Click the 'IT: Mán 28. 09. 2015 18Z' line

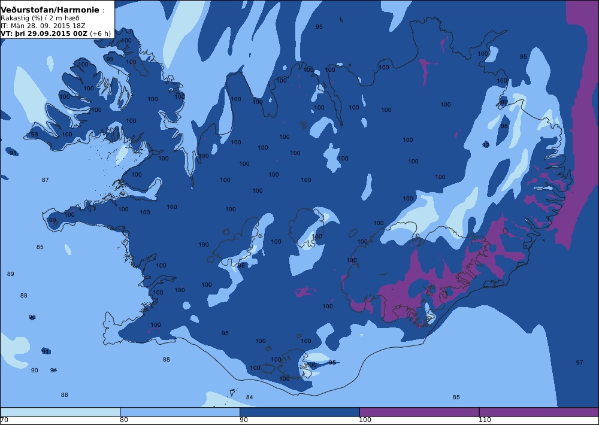[43, 26]
